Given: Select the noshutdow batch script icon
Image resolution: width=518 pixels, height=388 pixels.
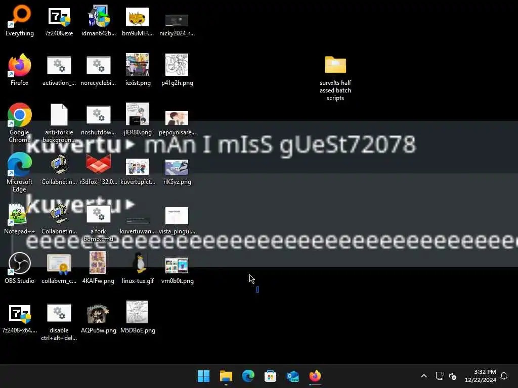Looking at the screenshot, I should tap(99, 119).
